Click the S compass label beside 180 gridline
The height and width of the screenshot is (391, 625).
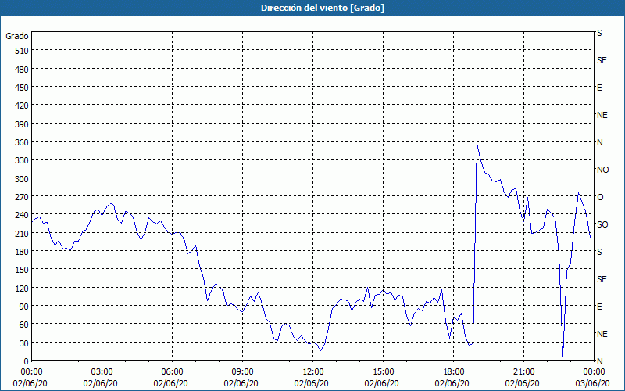(x=599, y=252)
